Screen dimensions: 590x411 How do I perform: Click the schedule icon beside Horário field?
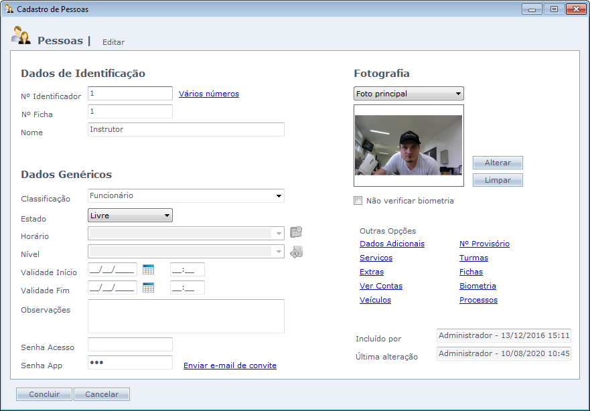point(296,233)
